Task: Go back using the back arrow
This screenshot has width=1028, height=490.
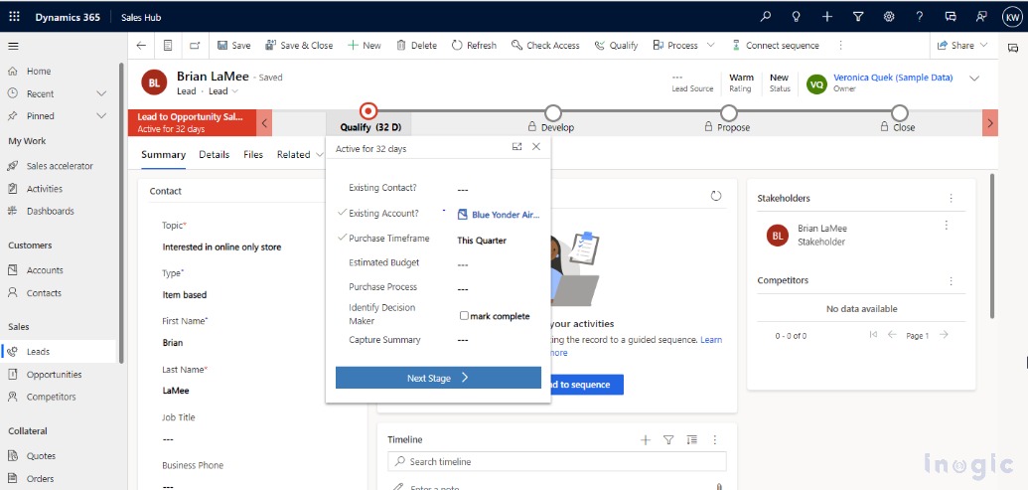Action: 141,46
